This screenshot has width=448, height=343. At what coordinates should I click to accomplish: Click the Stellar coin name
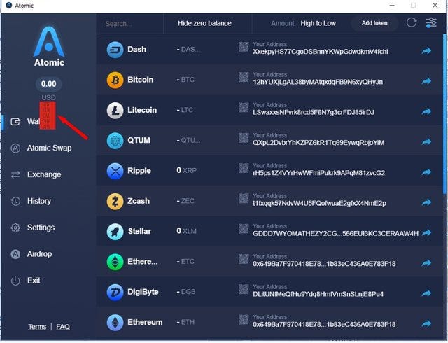pos(139,231)
